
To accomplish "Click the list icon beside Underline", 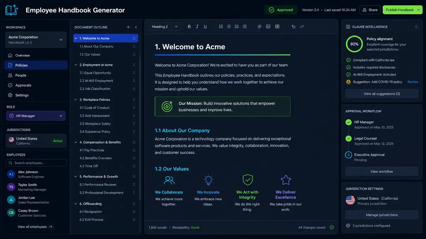I will click(221, 27).
